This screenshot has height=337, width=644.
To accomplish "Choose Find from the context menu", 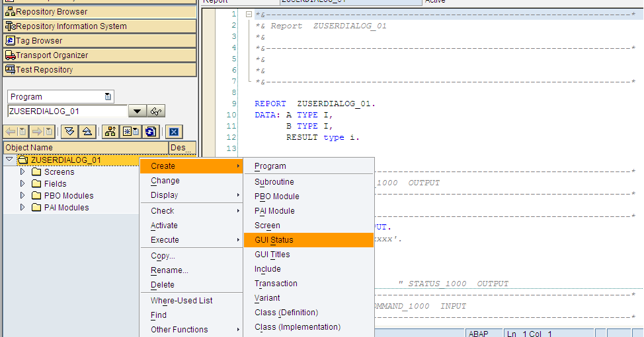I will point(191,315).
